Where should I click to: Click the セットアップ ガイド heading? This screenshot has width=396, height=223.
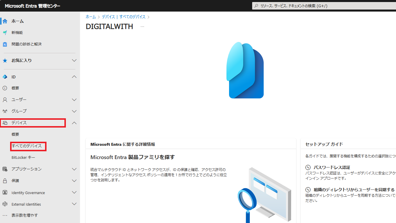pos(324,144)
